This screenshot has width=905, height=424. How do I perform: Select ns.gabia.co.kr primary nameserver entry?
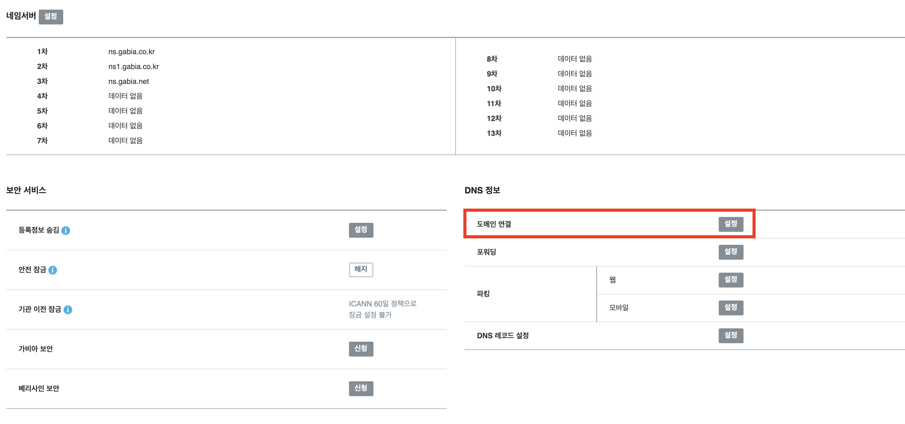pos(131,52)
